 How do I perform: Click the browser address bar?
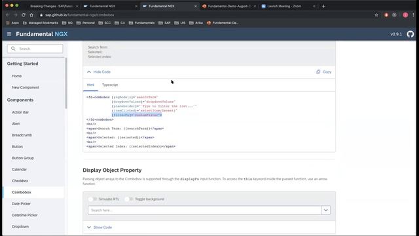pos(206,15)
